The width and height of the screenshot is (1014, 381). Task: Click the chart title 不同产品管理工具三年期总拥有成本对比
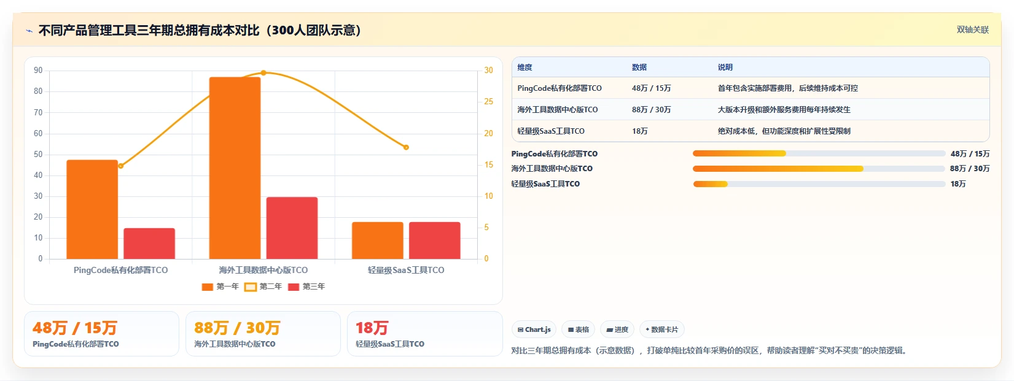[200, 31]
